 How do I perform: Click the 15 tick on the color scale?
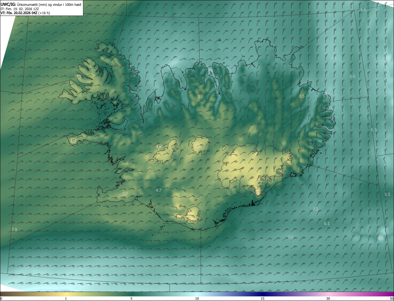(263, 299)
